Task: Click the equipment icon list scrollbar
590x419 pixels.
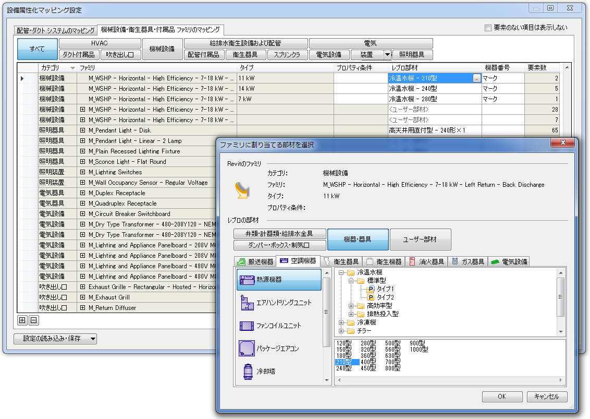Action: (327, 326)
